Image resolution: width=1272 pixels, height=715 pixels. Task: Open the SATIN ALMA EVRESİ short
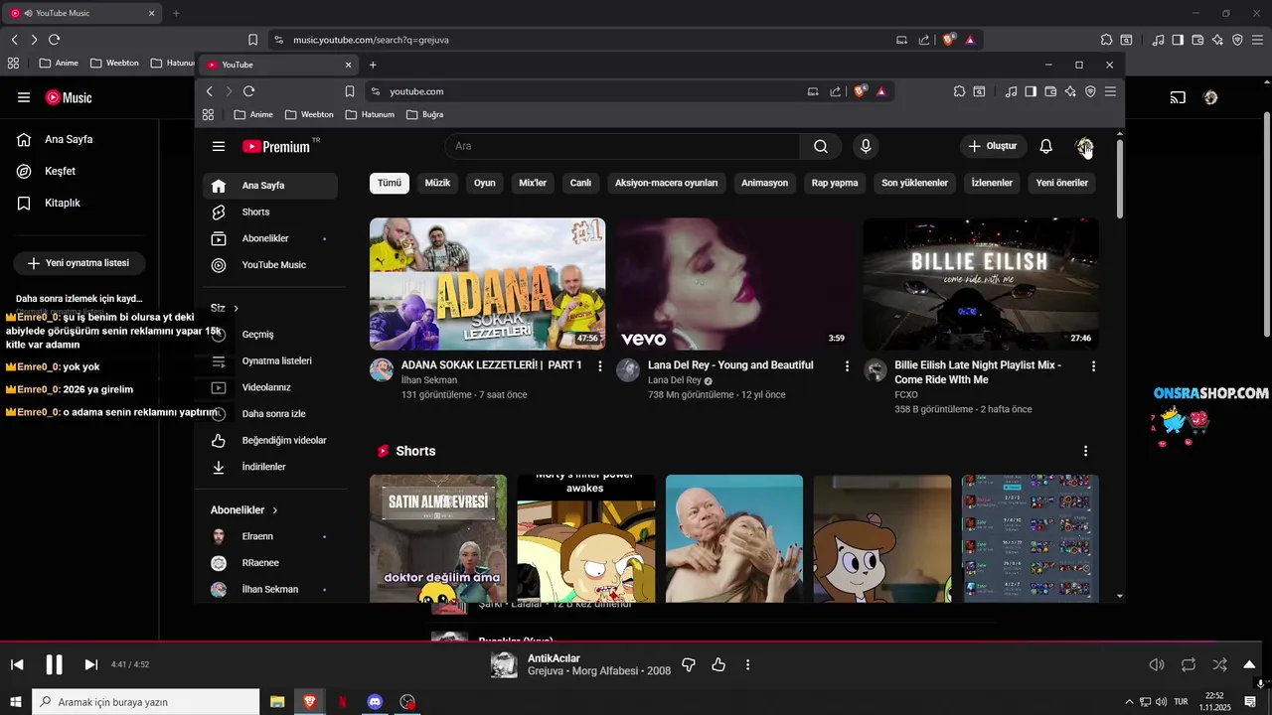click(x=438, y=538)
